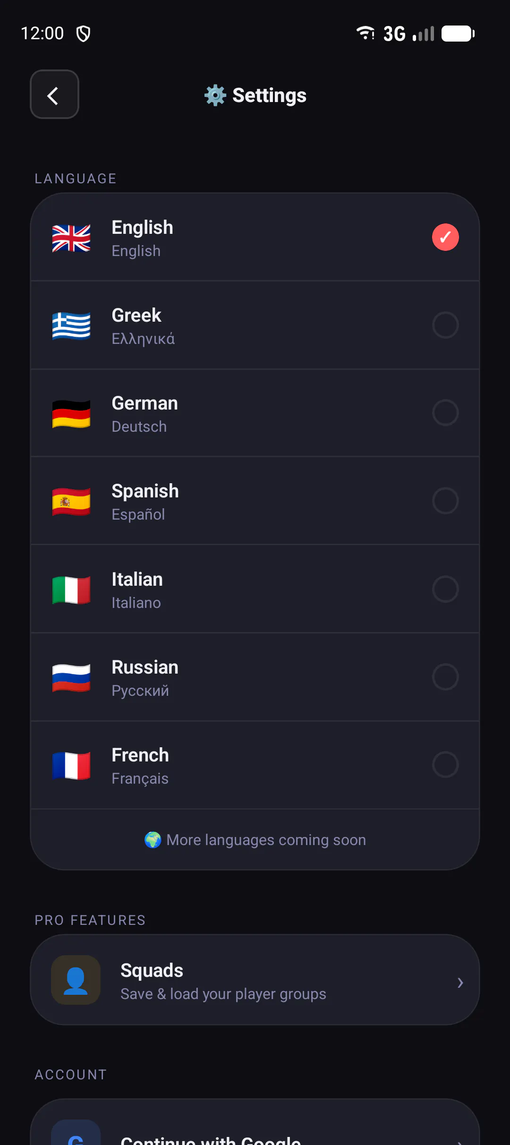Tap the shield icon in status bar
This screenshot has width=510, height=1145.
[x=84, y=34]
